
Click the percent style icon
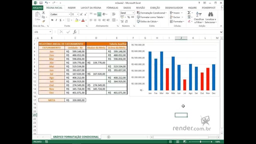tap(129, 17)
